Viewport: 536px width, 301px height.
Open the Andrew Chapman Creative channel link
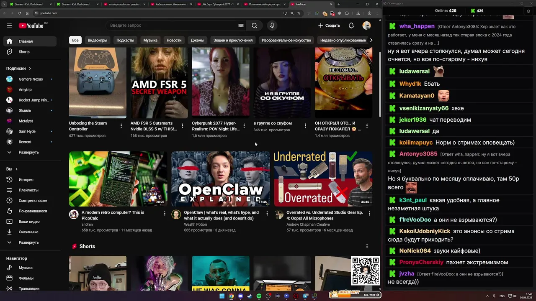[x=308, y=224]
